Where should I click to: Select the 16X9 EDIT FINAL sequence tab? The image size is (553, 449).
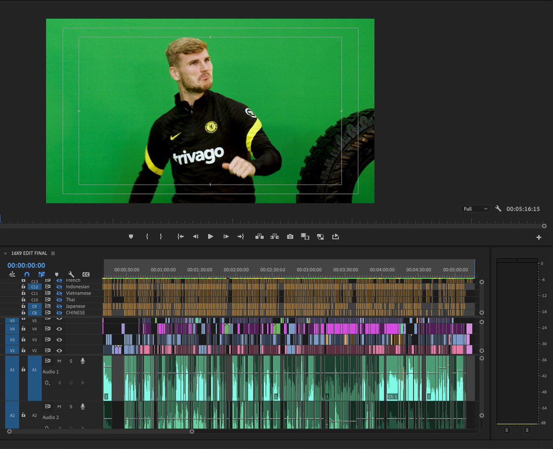click(x=29, y=253)
